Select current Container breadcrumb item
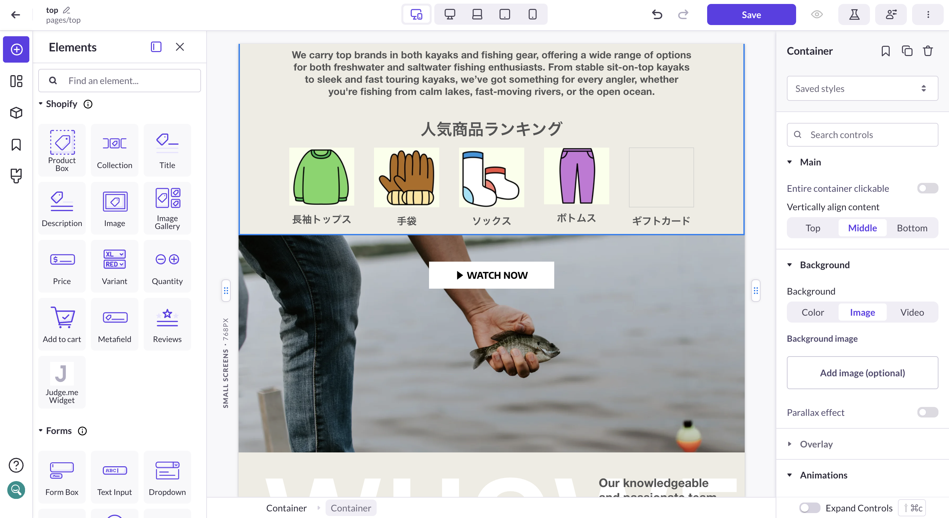The width and height of the screenshot is (949, 518). tap(351, 508)
